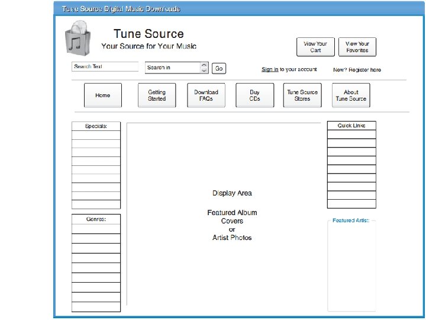Image resolution: width=426 pixels, height=320 pixels.
Task: Click the Quick Links list header
Action: point(351,126)
